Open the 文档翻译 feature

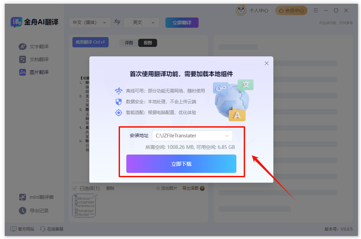[x=23, y=59]
